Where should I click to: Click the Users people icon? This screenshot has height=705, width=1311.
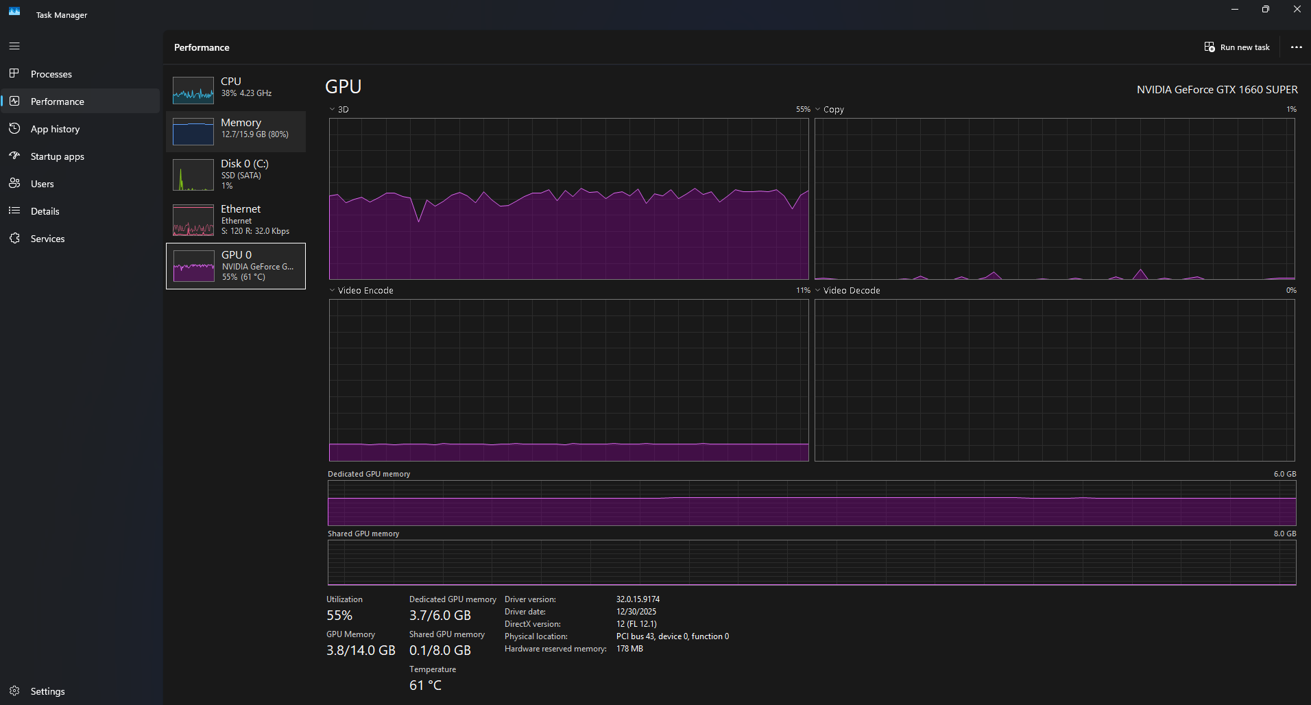[14, 183]
